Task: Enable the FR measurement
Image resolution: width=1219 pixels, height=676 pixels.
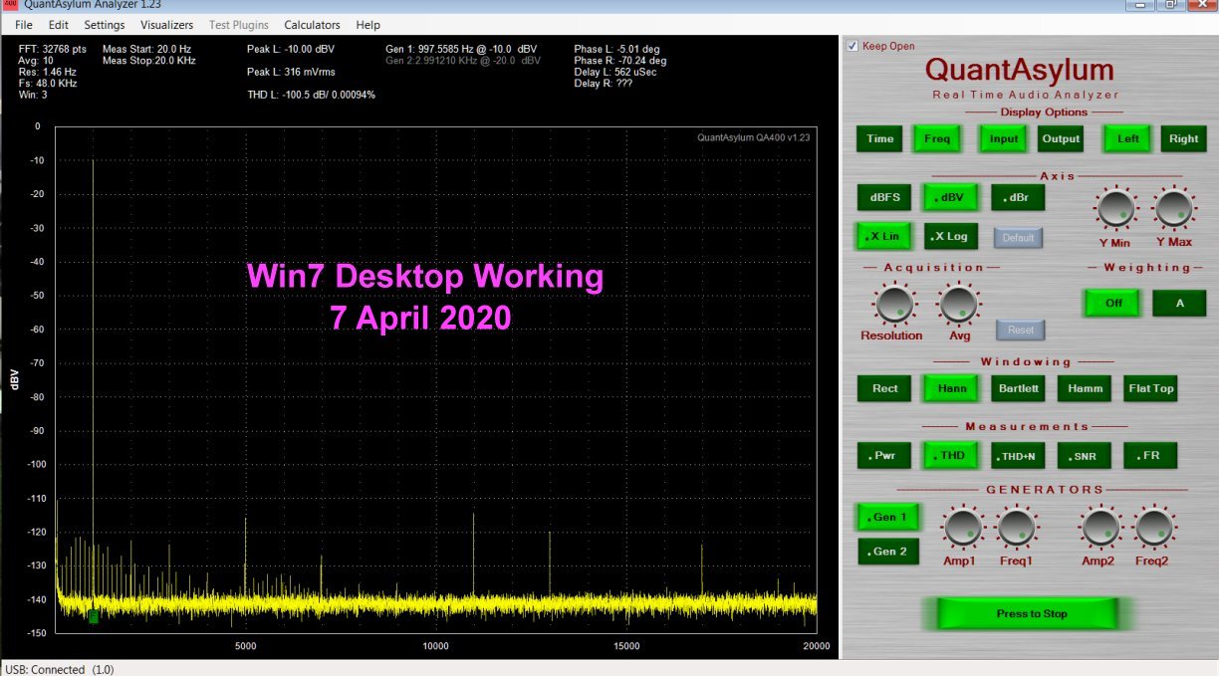Action: click(1150, 456)
